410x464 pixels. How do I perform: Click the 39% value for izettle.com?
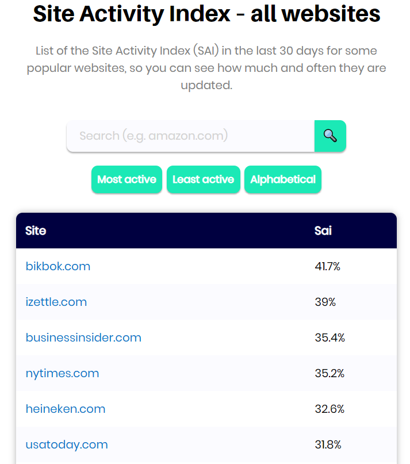tap(325, 302)
